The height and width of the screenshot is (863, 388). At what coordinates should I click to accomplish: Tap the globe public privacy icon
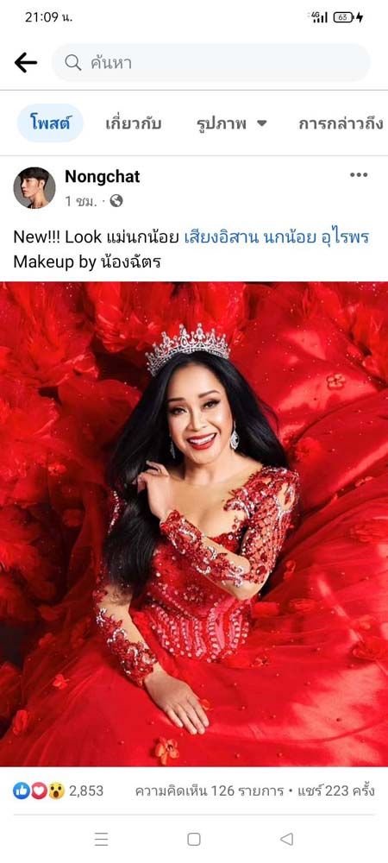[116, 201]
